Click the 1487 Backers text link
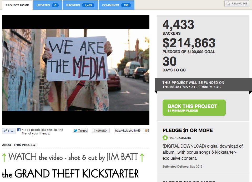252x182 pixels. 180,138
